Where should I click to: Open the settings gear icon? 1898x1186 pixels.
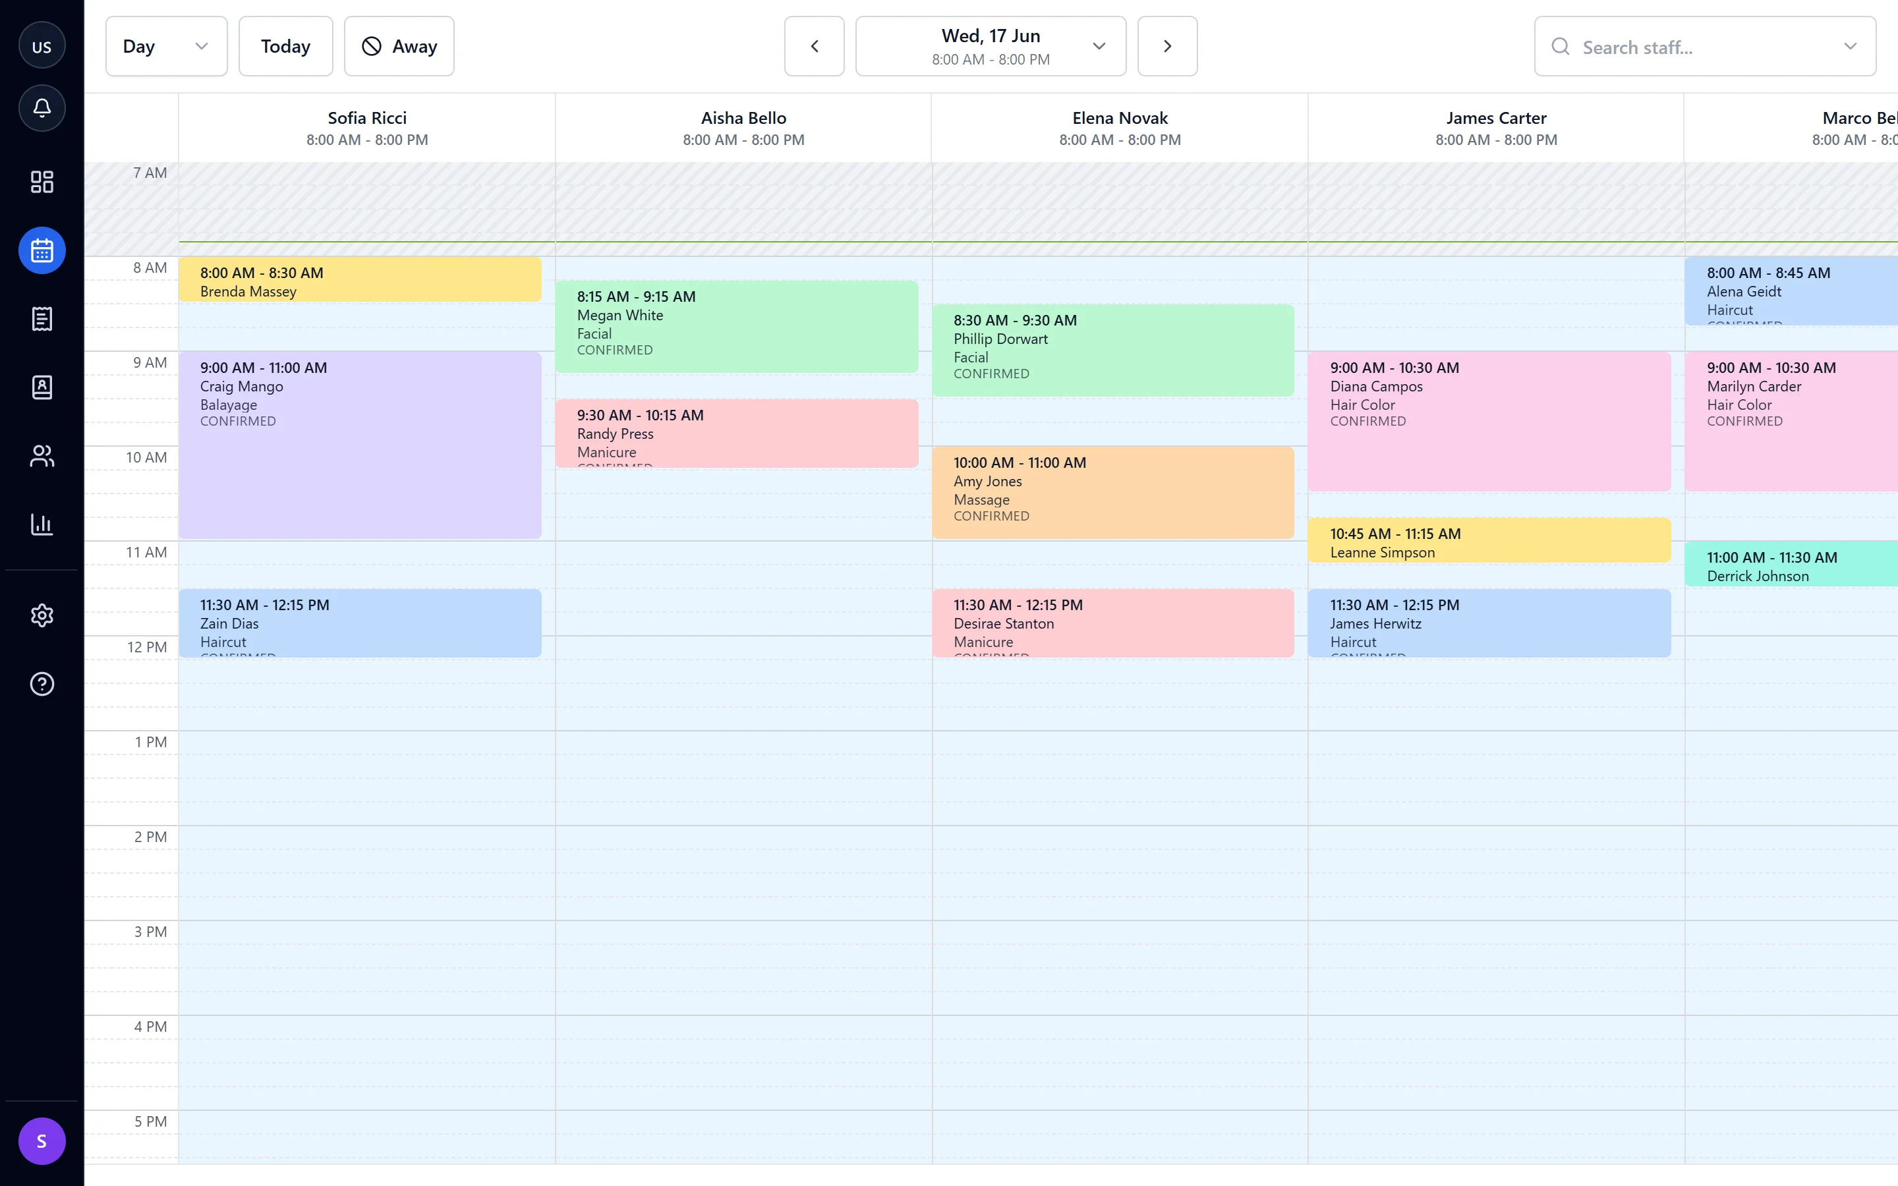point(42,616)
